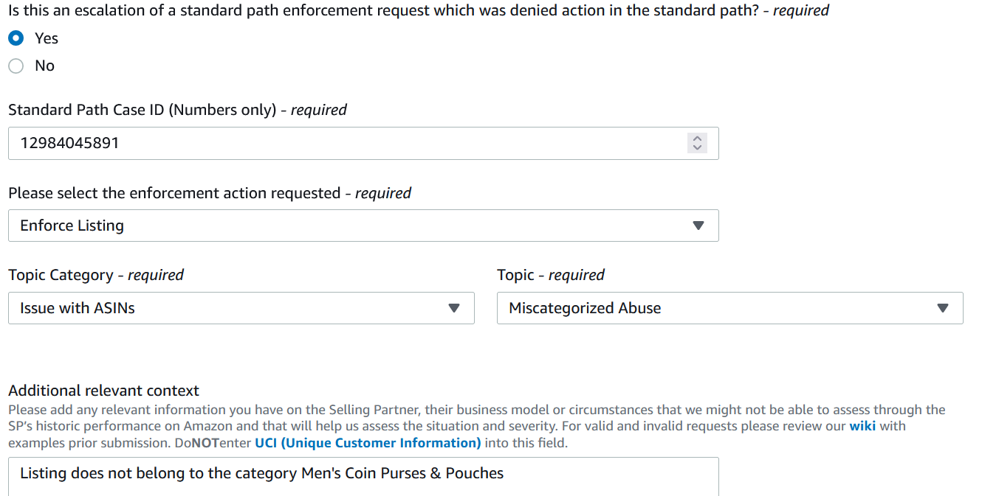Decrease Case ID with stepper down arrow
Image resolution: width=982 pixels, height=496 pixels.
point(697,147)
